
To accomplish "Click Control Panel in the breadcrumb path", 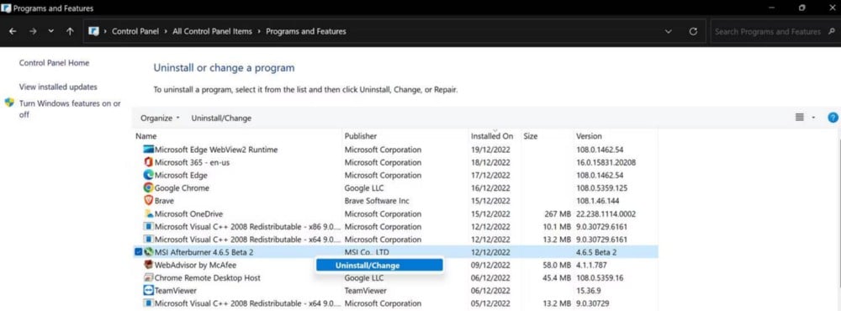I will pyautogui.click(x=135, y=32).
